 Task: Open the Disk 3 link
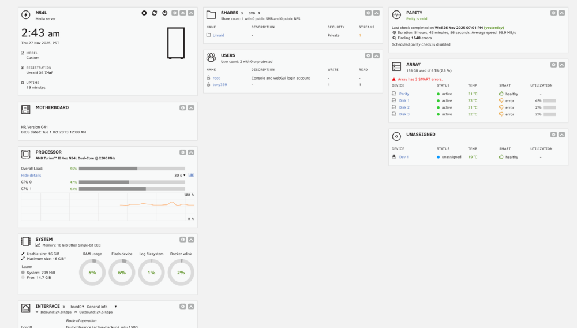coord(404,114)
